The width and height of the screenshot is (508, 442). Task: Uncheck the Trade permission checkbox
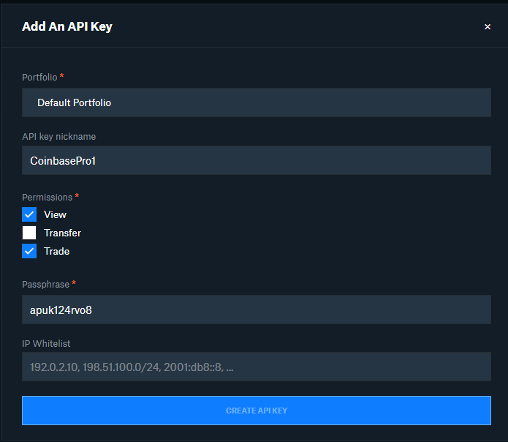pos(29,251)
